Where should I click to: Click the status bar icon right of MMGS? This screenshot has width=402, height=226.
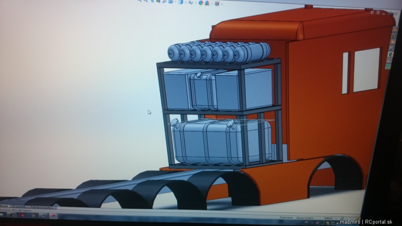click(x=342, y=218)
